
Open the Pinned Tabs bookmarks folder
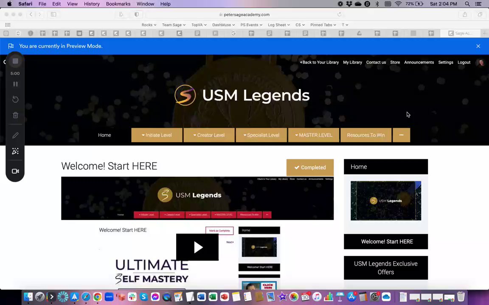323,25
